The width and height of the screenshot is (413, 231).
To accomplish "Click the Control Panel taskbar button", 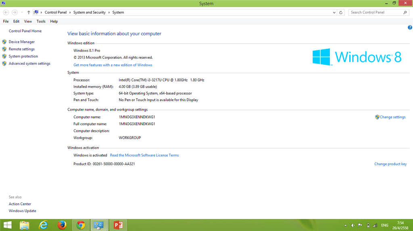I will [99, 225].
